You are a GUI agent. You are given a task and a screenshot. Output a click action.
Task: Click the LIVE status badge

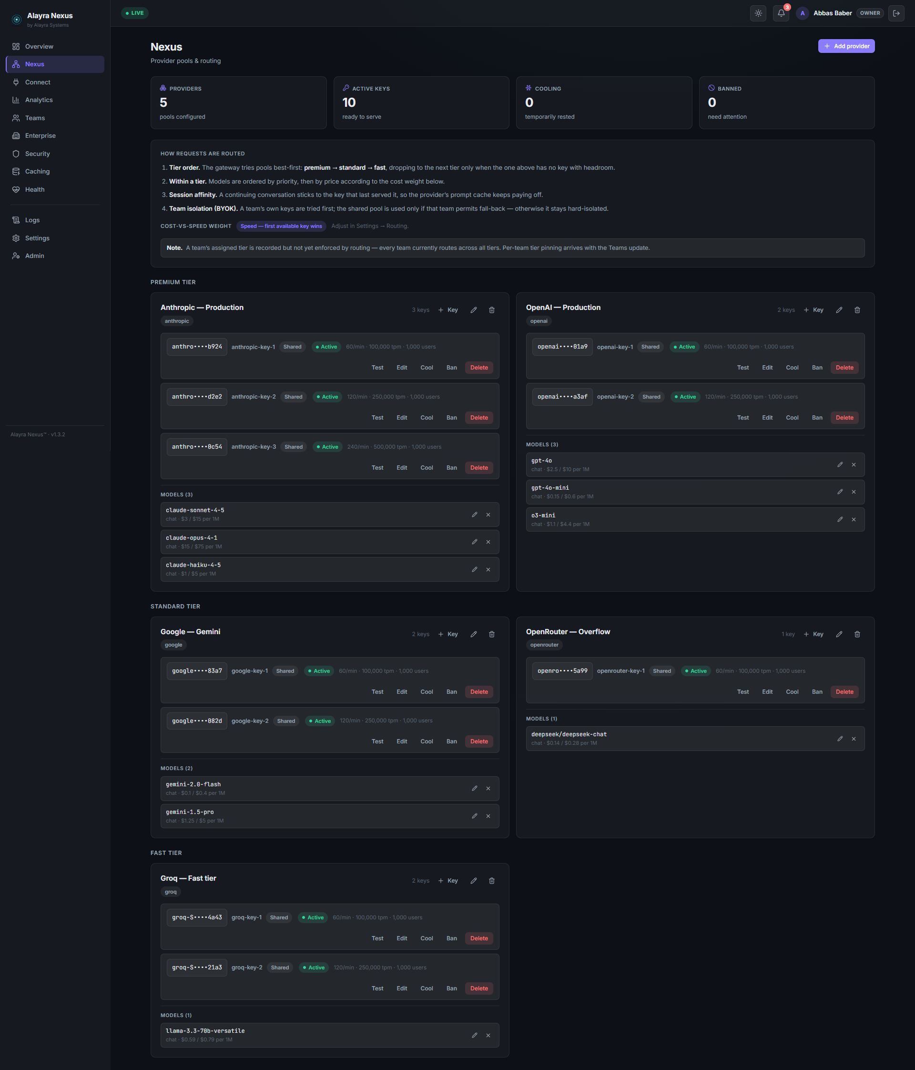[x=135, y=13]
